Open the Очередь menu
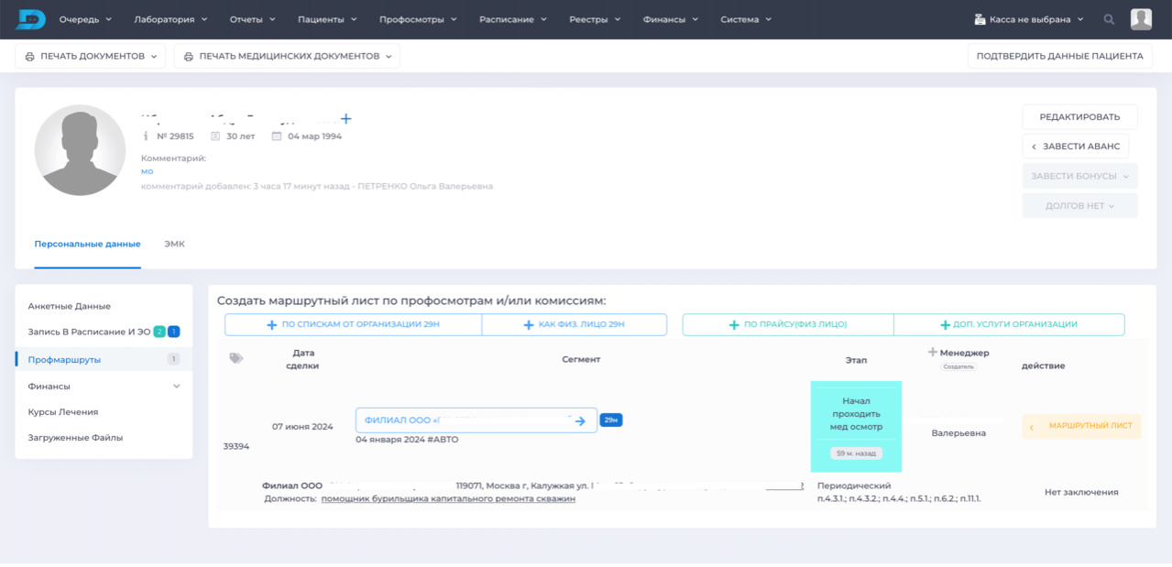Viewport: 1172px width, 567px height. [85, 19]
